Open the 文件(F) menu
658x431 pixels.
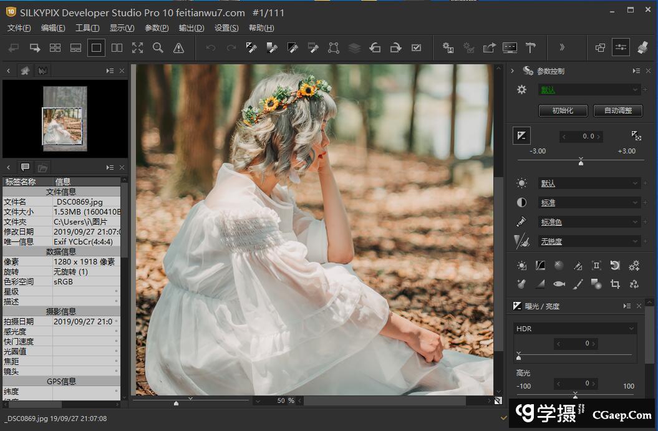point(19,28)
